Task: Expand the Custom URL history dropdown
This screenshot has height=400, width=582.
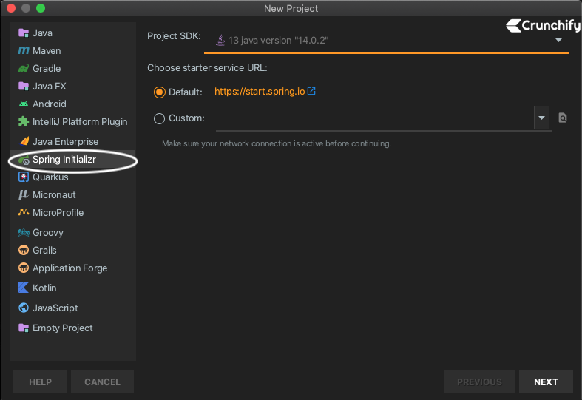Action: tap(541, 118)
